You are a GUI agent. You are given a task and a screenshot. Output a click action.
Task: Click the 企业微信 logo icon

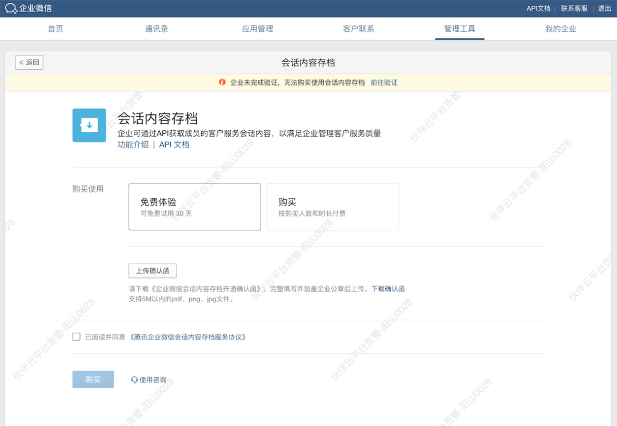coord(11,8)
